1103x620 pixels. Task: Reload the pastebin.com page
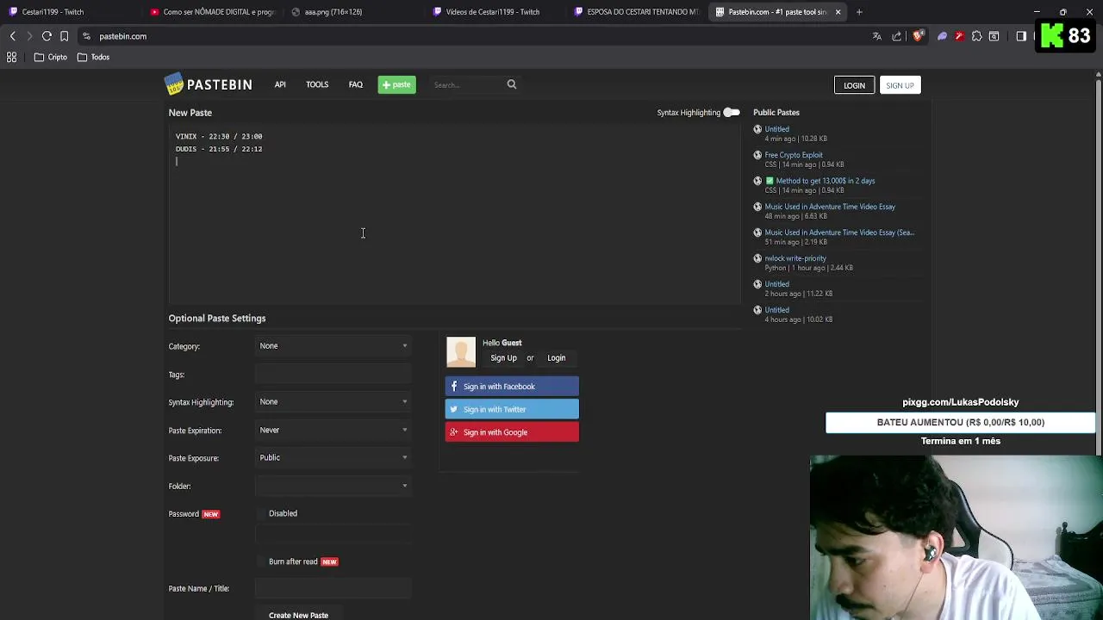47,36
